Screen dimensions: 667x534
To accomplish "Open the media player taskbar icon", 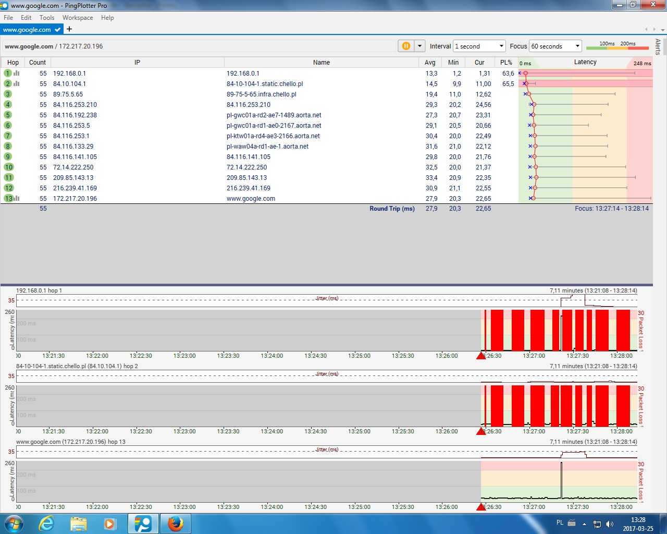I will click(109, 524).
